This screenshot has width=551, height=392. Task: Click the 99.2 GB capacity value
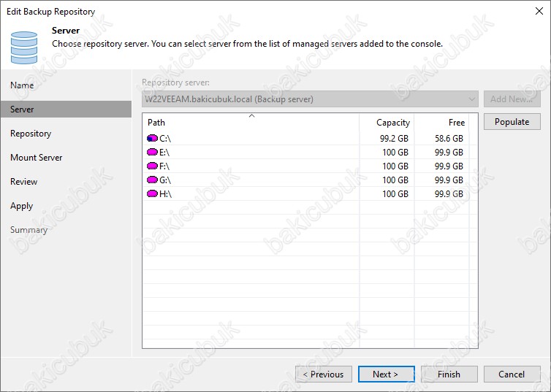pos(394,138)
